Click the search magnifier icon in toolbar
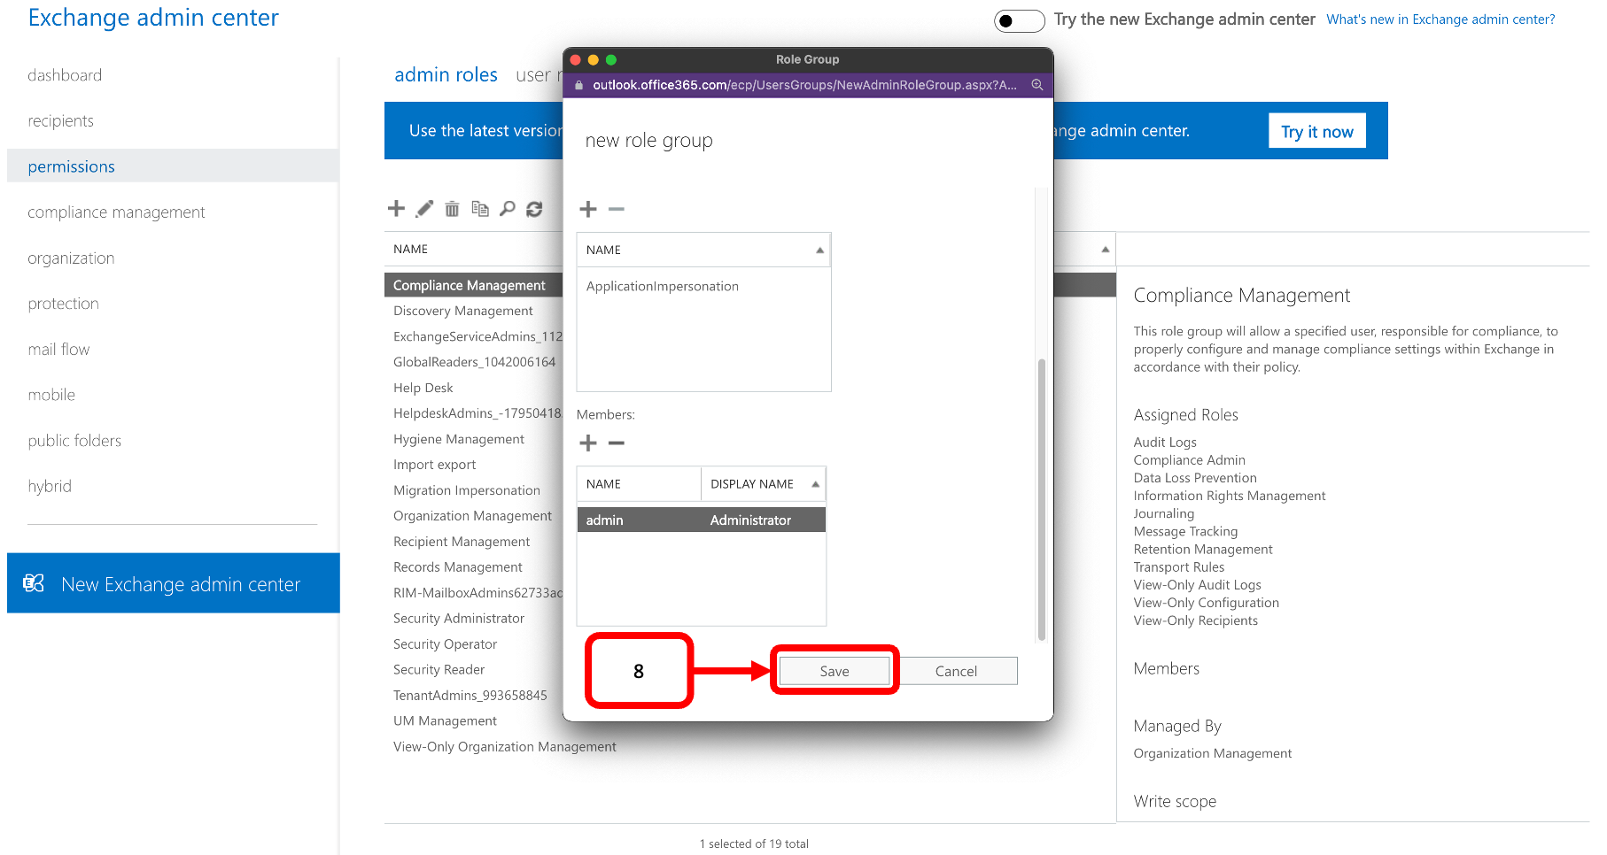The width and height of the screenshot is (1607, 855). point(508,209)
